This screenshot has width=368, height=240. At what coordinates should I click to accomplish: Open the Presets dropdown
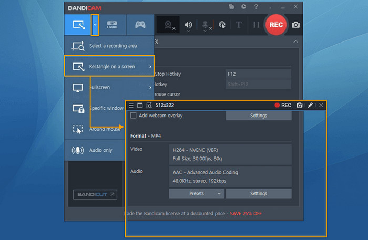[196, 193]
